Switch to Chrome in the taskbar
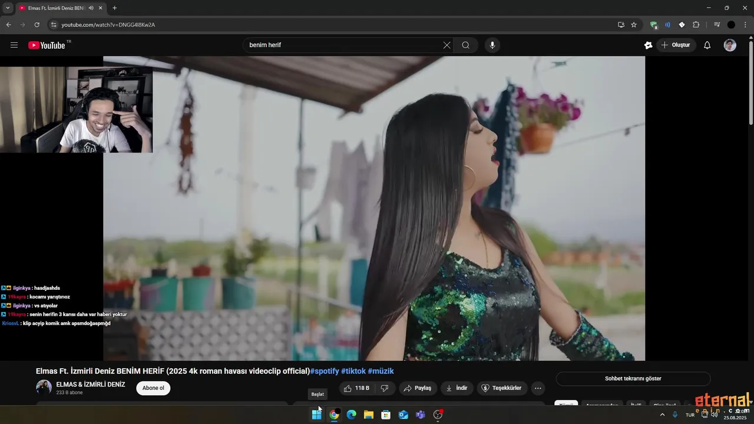This screenshot has height=424, width=754. tap(334, 415)
